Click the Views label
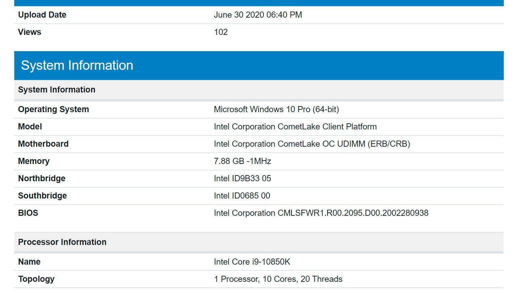518x291 pixels. (29, 32)
